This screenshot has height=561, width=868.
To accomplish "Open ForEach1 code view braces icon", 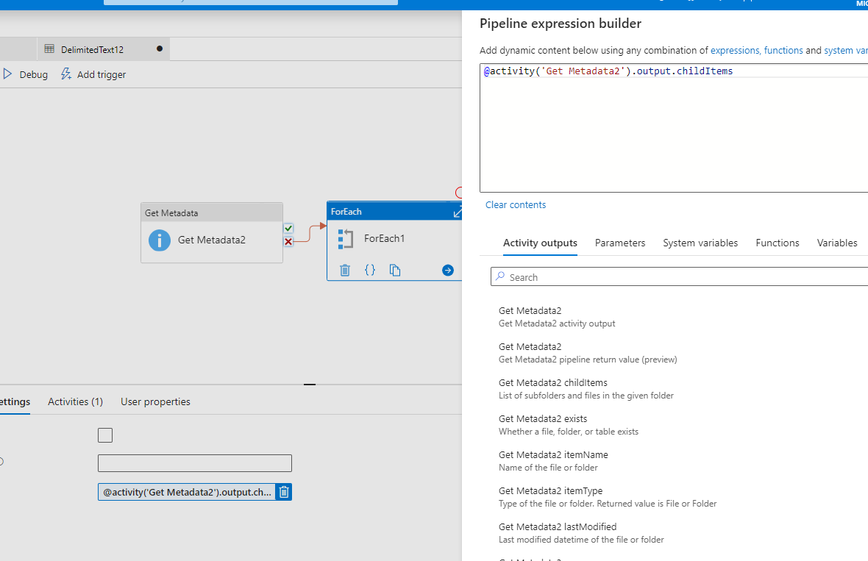I will click(370, 270).
